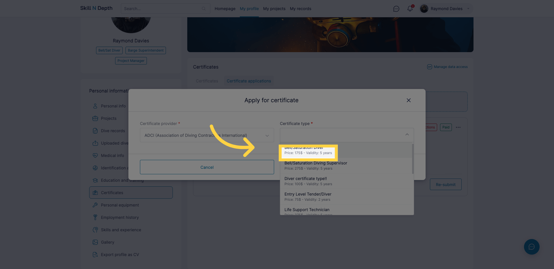Screen dimensions: 554x269
Task: Select the Dive records sidebar icon
Action: (x=95, y=130)
